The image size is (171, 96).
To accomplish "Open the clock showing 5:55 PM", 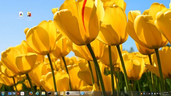I will (166, 94).
